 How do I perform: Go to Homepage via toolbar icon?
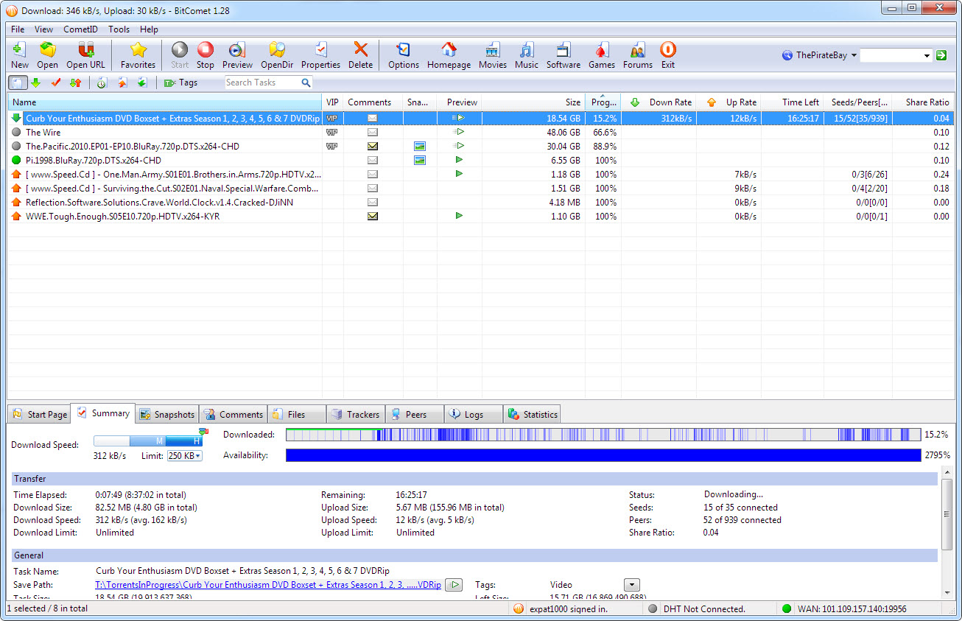click(449, 49)
